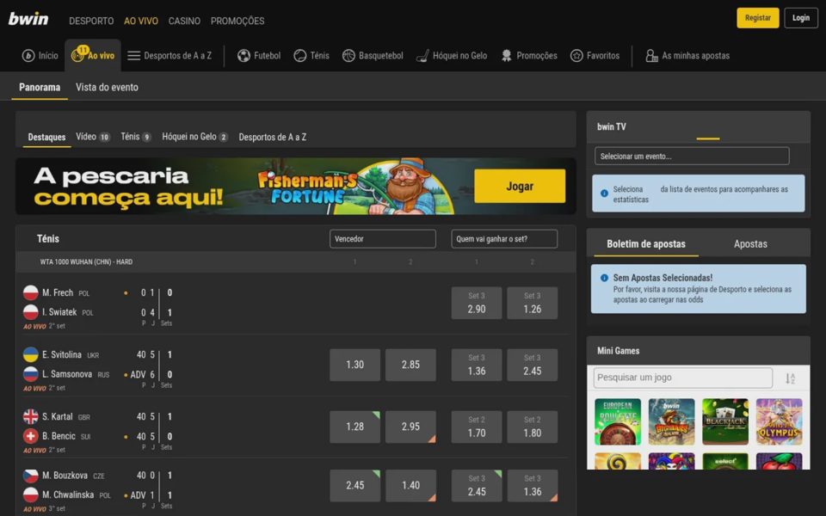
Task: Switch to the Apostas tab
Action: (750, 243)
